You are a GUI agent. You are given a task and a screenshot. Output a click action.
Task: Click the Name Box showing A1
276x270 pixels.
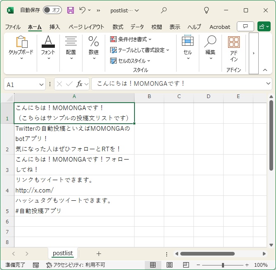coord(21,85)
